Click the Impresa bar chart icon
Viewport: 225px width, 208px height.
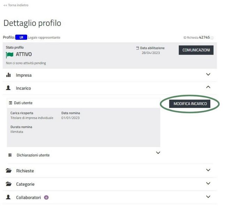(x=9, y=75)
